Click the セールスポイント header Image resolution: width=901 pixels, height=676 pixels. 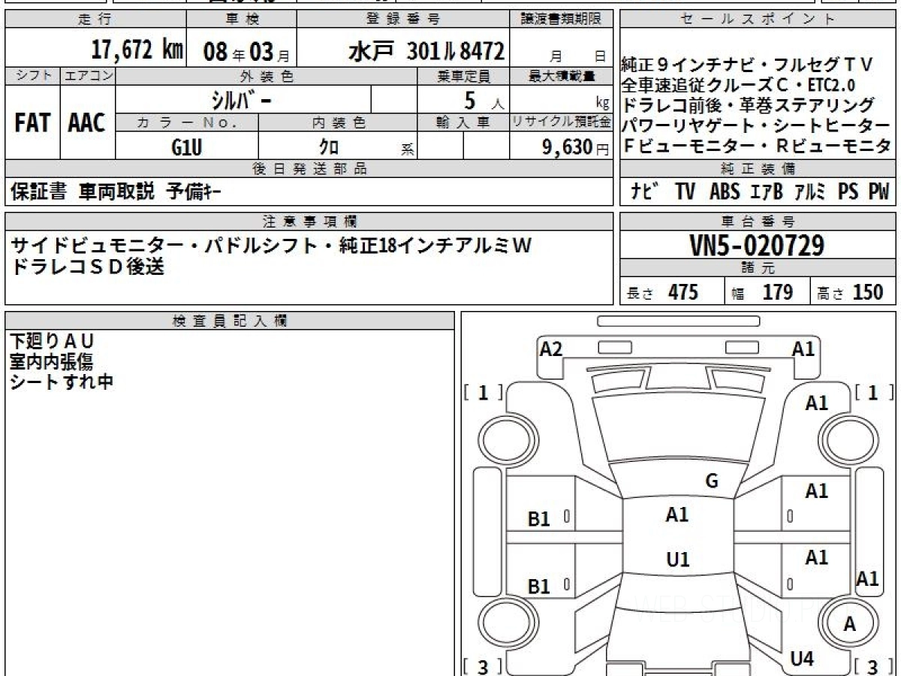click(x=757, y=20)
